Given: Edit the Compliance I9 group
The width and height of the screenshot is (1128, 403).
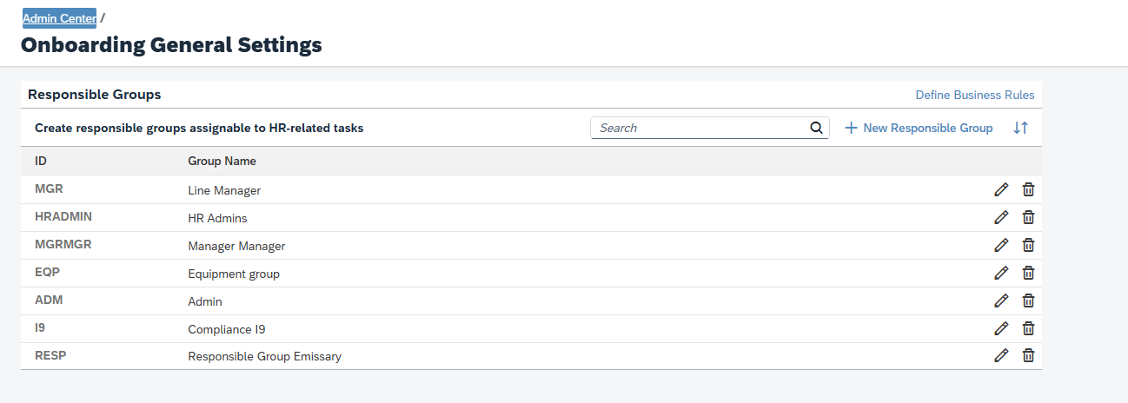Looking at the screenshot, I should [x=1001, y=328].
